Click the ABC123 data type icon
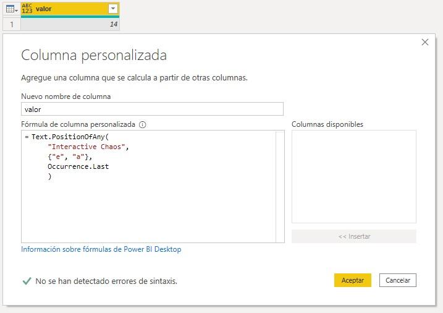Viewport: 443px width, 313px height. click(x=27, y=9)
